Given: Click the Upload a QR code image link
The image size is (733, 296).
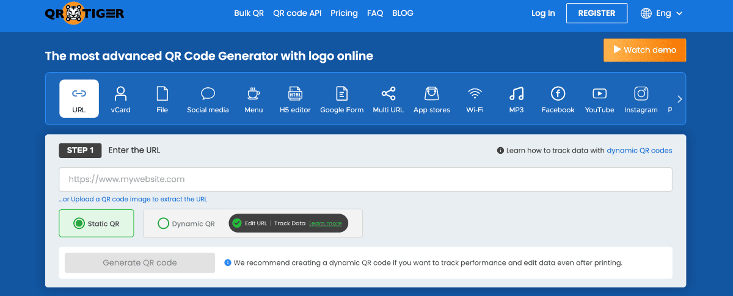Looking at the screenshot, I should [139, 199].
